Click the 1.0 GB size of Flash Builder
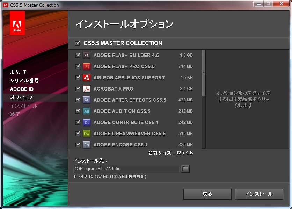The height and width of the screenshot is (209, 292). (x=186, y=55)
